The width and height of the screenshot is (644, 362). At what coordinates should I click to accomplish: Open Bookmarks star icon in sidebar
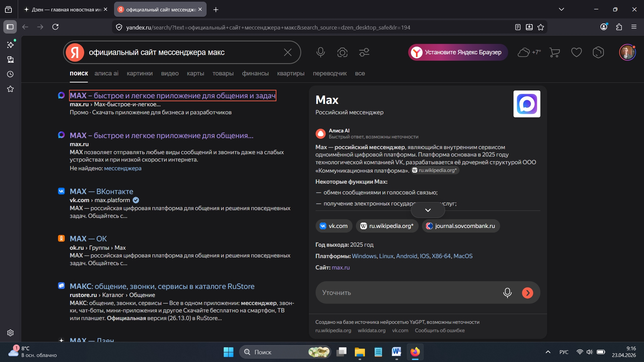[x=10, y=89]
